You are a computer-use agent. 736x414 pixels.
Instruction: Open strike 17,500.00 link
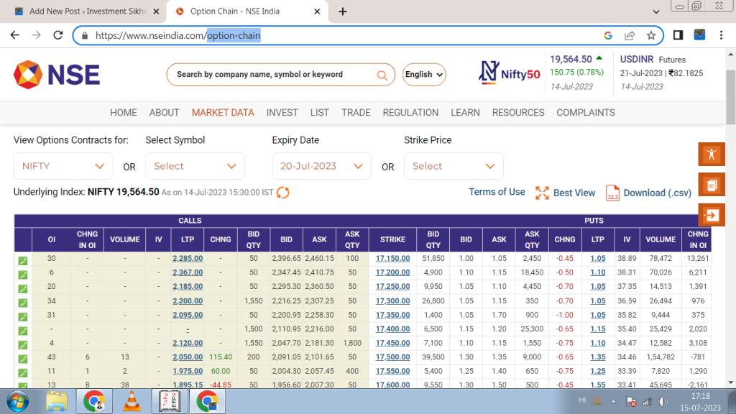pos(393,356)
